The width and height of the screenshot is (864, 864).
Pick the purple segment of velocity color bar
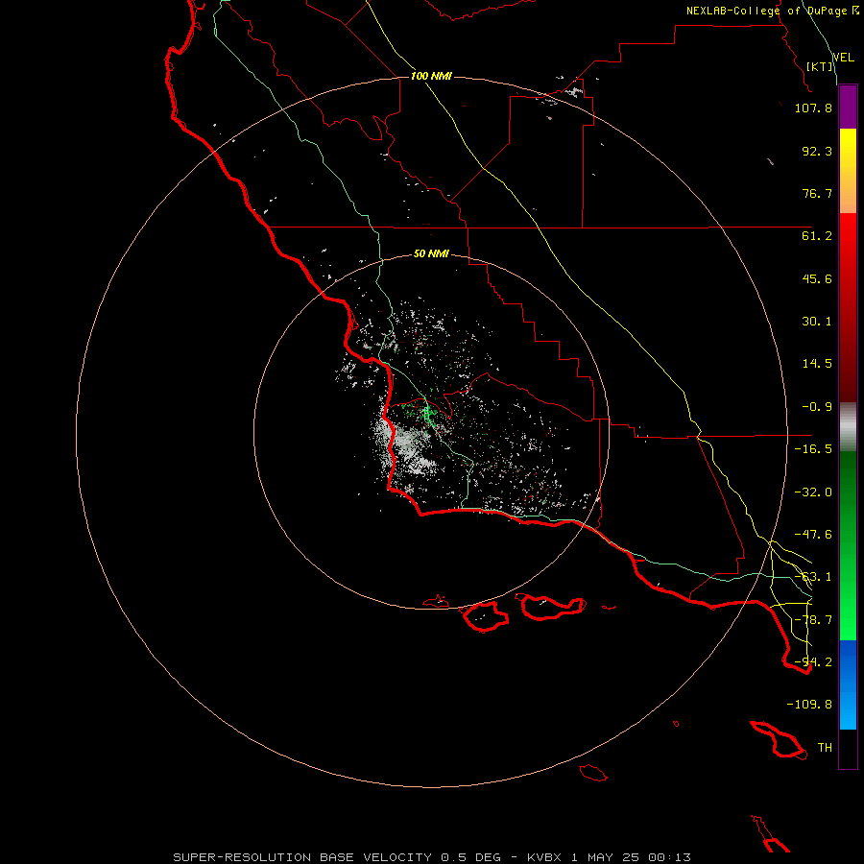(848, 107)
